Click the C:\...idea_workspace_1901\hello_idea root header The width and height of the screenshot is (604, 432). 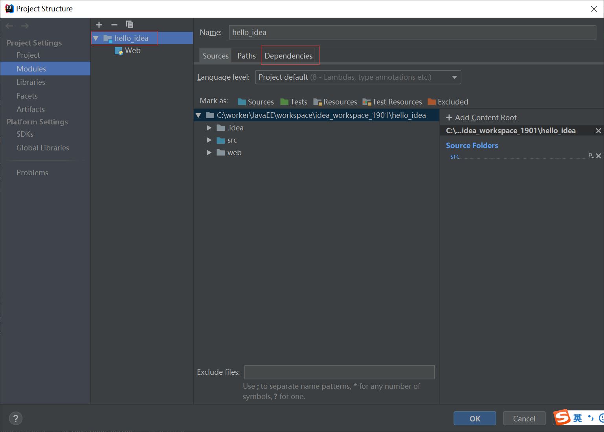pyautogui.click(x=511, y=131)
